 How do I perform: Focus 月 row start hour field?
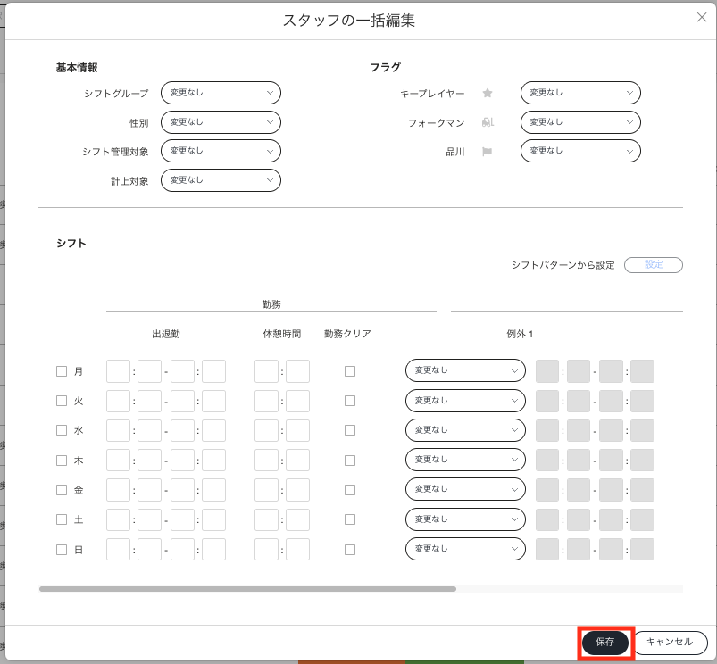[118, 371]
